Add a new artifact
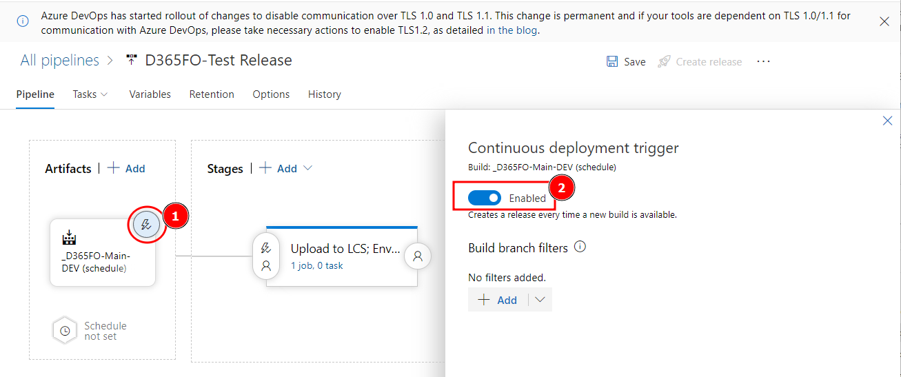The image size is (901, 377). point(126,168)
